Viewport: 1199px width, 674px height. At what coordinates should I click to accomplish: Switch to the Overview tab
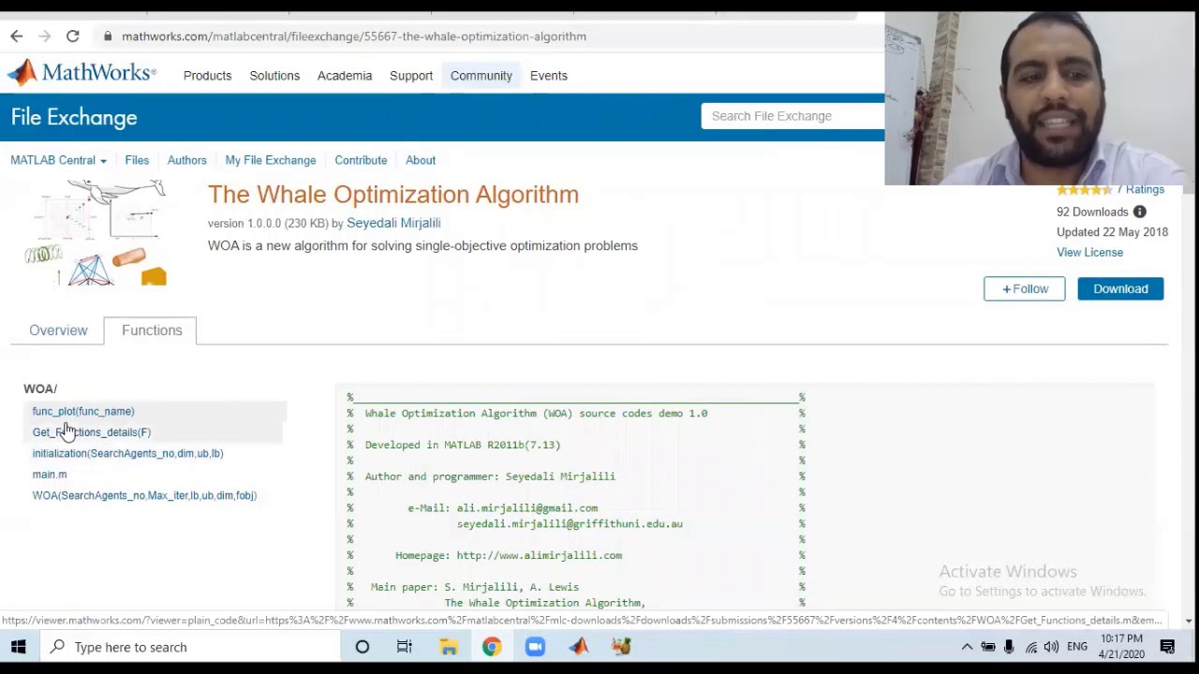(x=58, y=330)
